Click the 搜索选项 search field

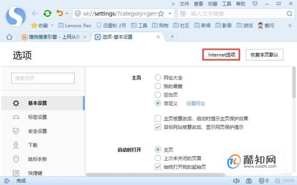(x=43, y=78)
